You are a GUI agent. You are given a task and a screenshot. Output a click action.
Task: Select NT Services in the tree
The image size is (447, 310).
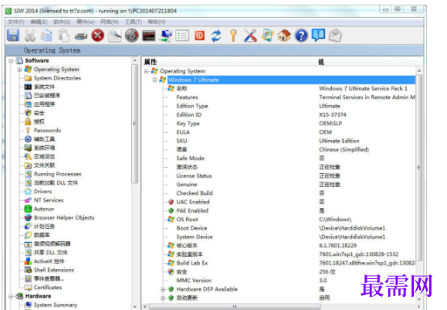[x=49, y=200]
